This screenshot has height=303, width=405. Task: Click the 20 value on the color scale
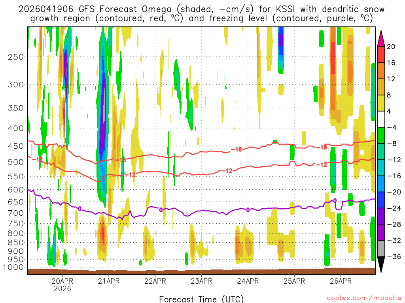391,47
